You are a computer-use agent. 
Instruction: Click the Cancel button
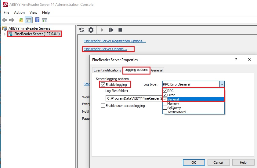(218, 163)
